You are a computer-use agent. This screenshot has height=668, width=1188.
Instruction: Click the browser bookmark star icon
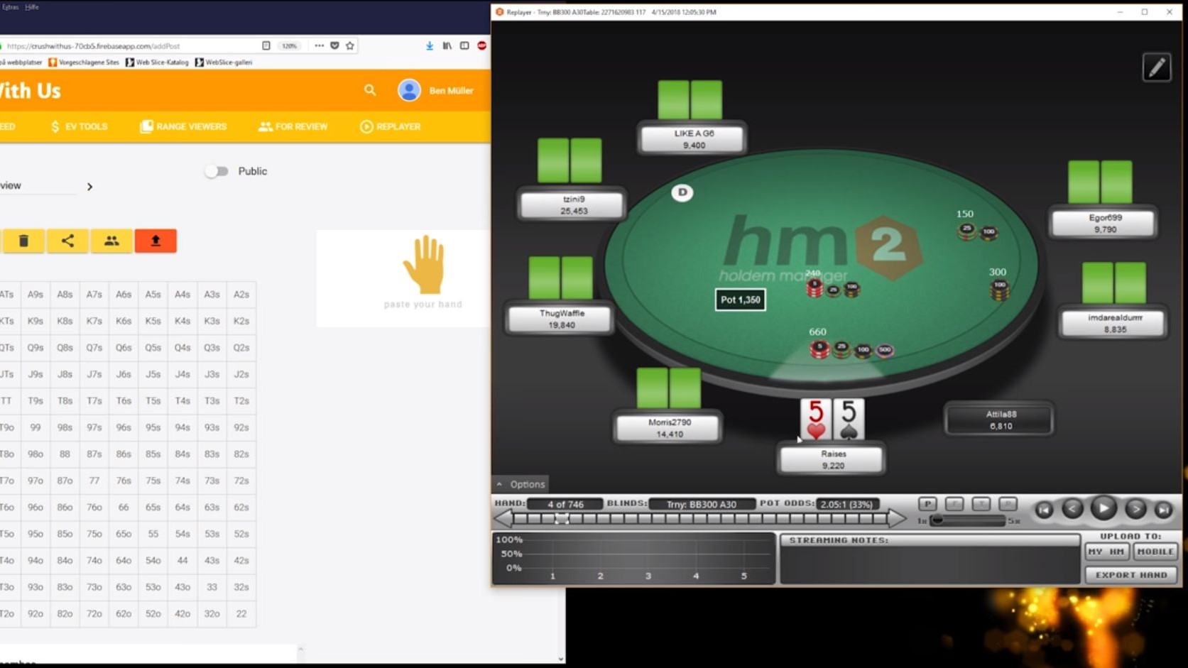click(350, 45)
